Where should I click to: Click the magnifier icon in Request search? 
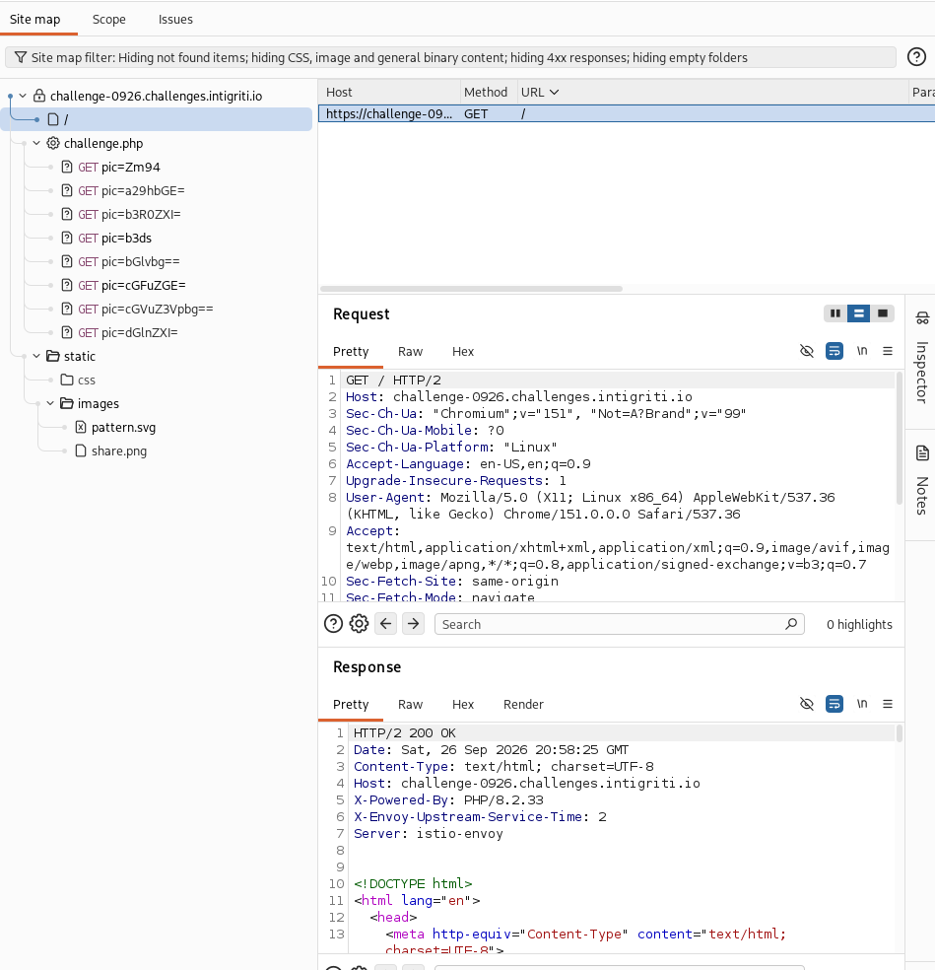[791, 624]
